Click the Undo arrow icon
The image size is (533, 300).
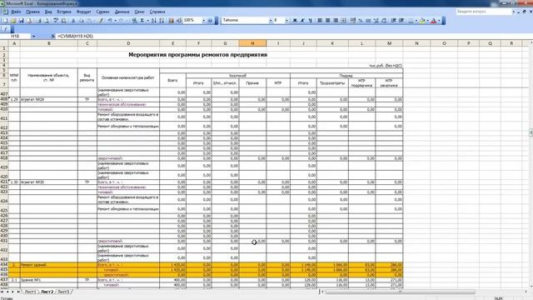point(109,21)
